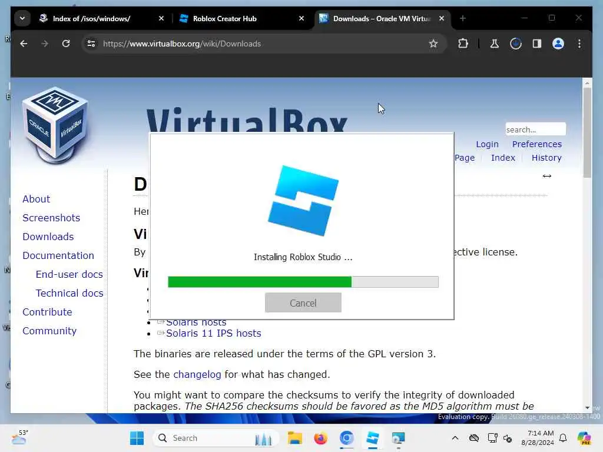Close the Index of /isos/windows/ tab

(x=161, y=18)
